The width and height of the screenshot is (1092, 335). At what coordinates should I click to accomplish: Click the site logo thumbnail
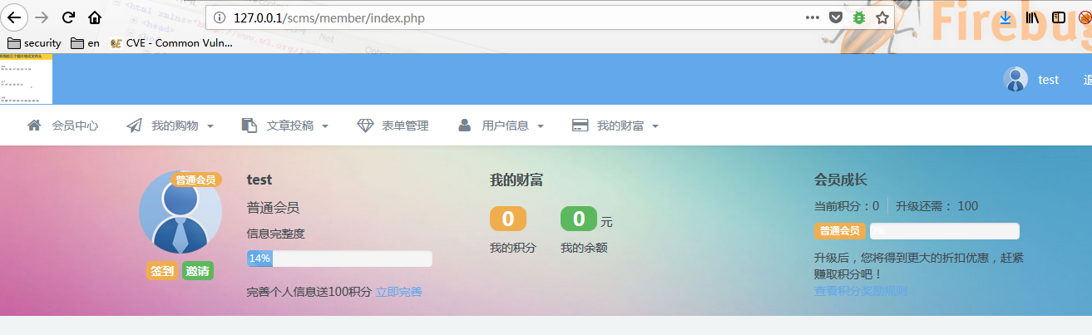(x=27, y=79)
